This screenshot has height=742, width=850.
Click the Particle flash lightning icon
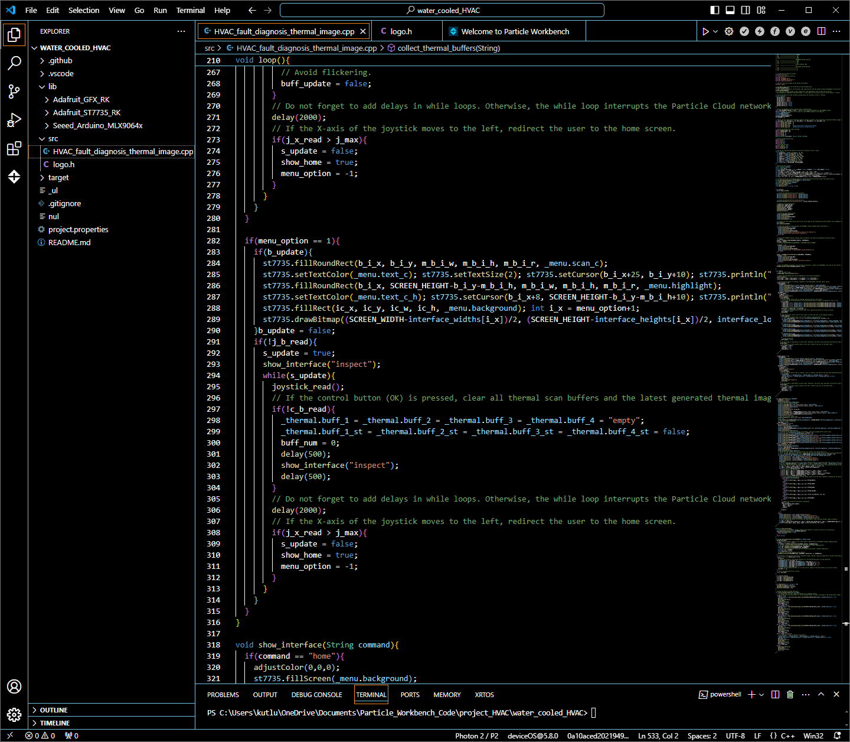(760, 31)
